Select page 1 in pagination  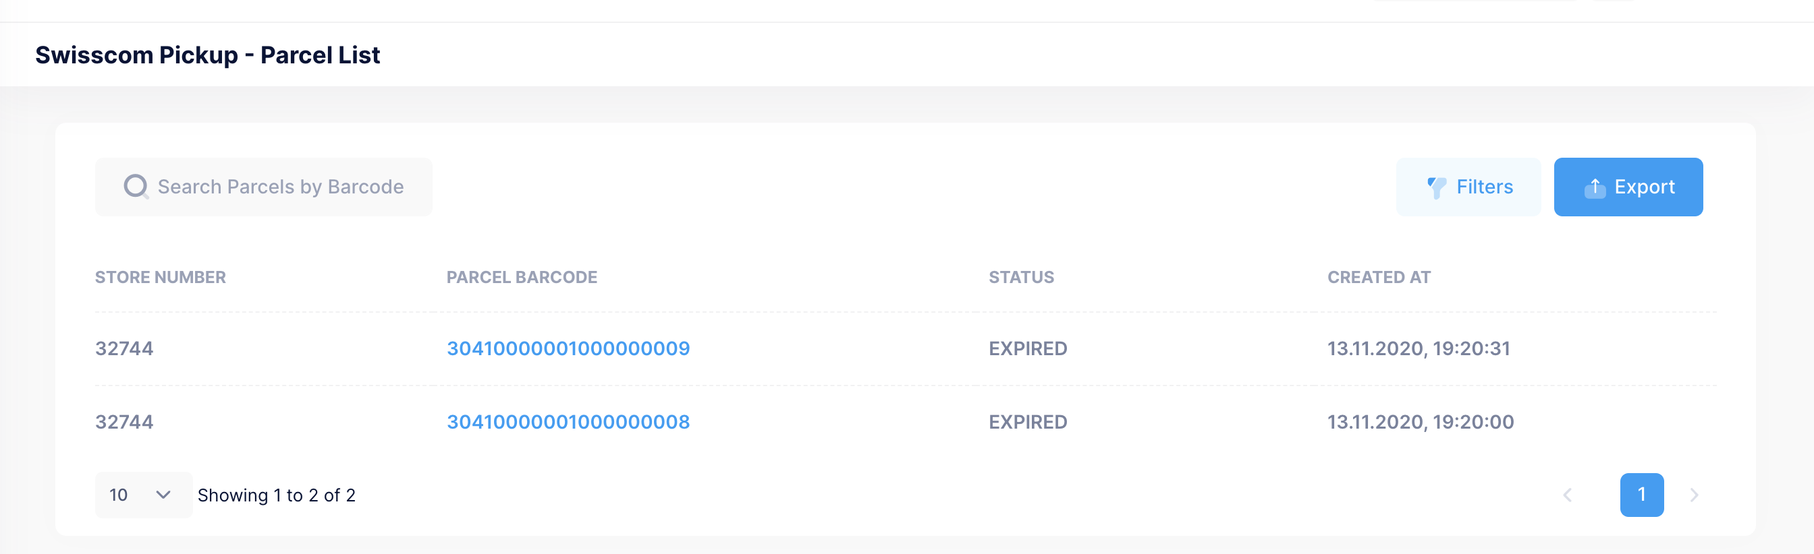(1641, 495)
